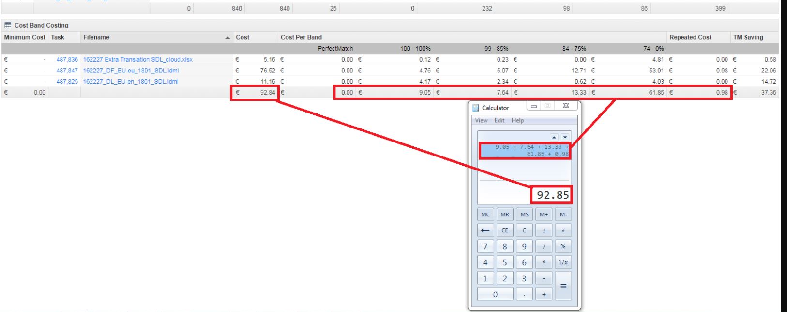
Task: Click the 100 - 100% band subheader
Action: (415, 49)
